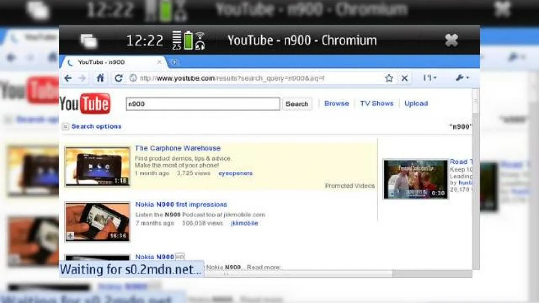This screenshot has width=539, height=303.
Task: Click the Road promoted video thumbnail
Action: pos(416,179)
